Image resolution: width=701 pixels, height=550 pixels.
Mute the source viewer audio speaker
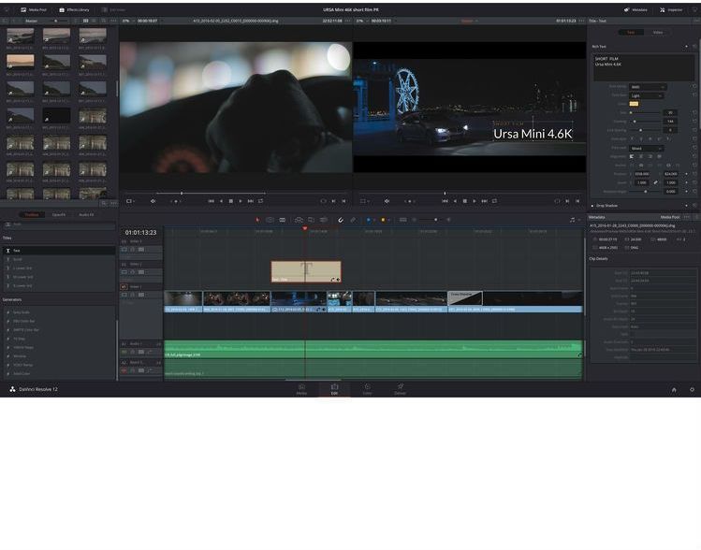point(153,201)
